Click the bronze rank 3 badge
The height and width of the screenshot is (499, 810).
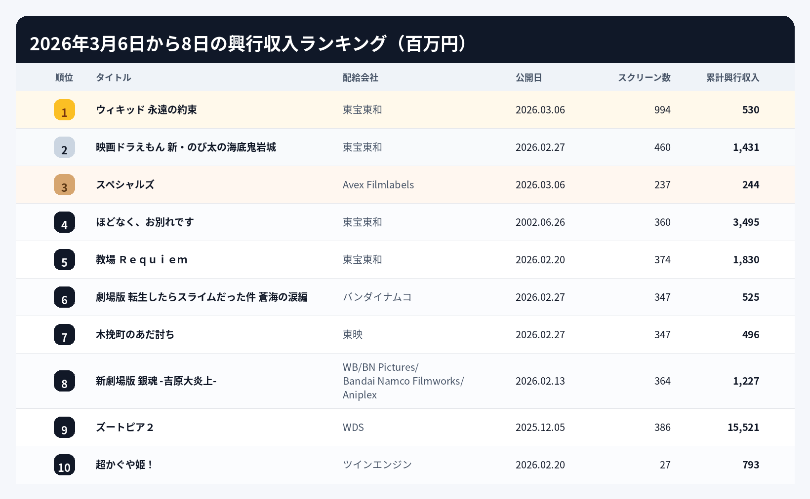(x=64, y=185)
